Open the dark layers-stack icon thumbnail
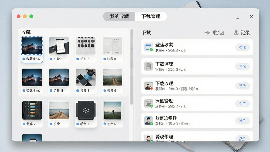 point(86,110)
